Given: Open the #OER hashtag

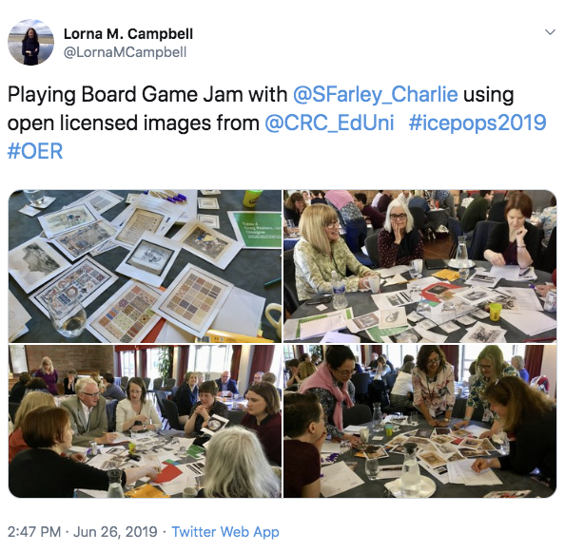Looking at the screenshot, I should (35, 151).
